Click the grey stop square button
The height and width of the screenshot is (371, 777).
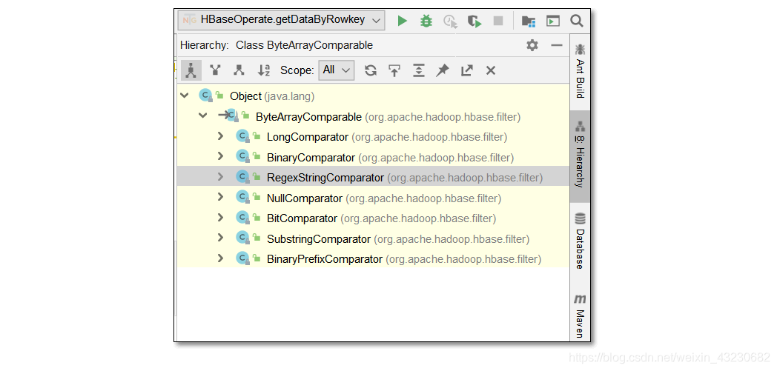(498, 21)
